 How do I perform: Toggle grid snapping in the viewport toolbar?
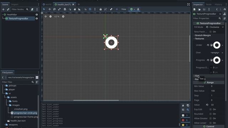point(90,9)
